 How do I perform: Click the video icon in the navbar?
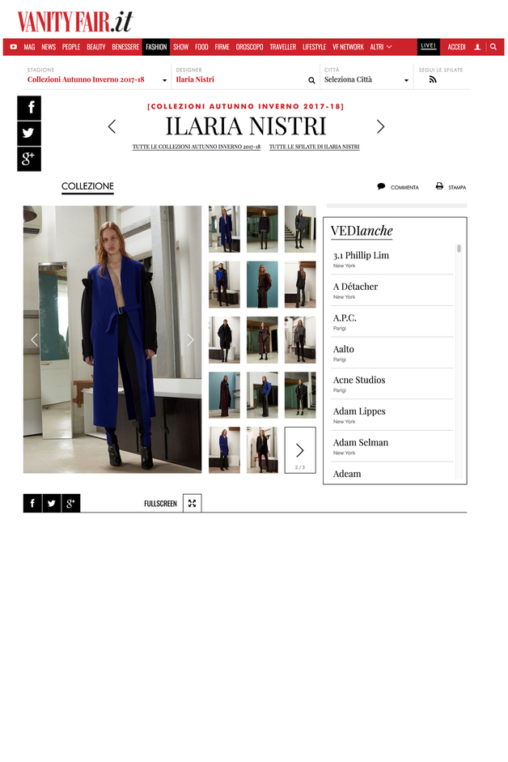coord(14,47)
